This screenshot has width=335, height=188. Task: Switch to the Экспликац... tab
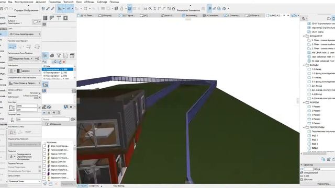(x=190, y=15)
